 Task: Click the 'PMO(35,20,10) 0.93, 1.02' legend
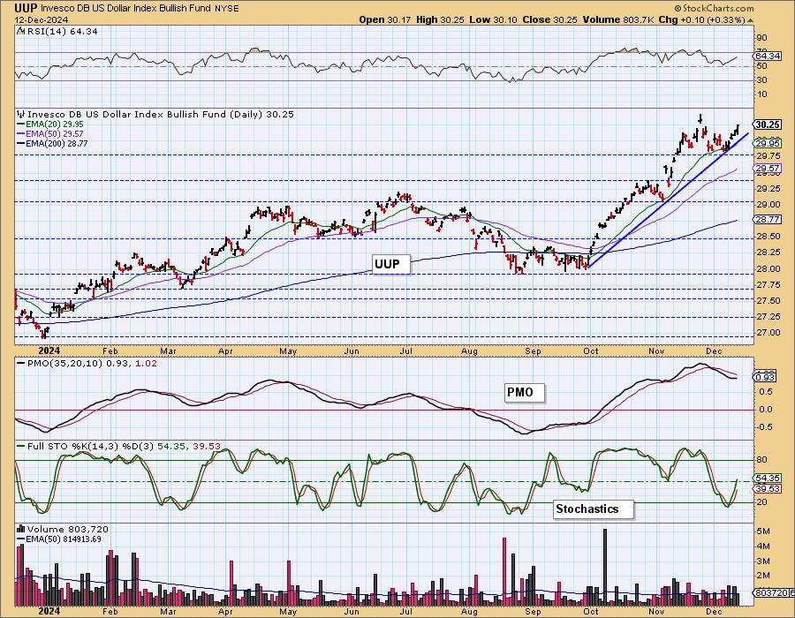(87, 363)
